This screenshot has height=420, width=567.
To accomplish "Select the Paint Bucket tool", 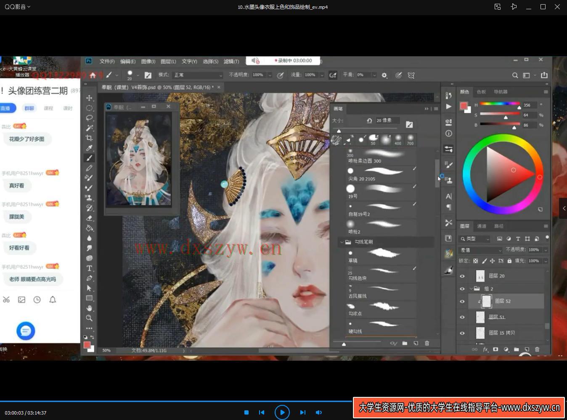I will (x=89, y=228).
